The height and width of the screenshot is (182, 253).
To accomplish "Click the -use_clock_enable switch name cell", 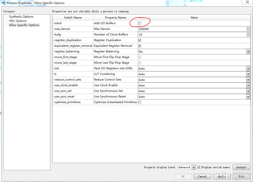I will pyautogui.click(x=73, y=85).
